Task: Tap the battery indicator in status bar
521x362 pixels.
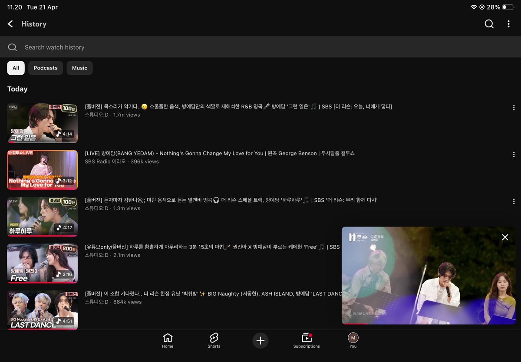Action: tap(508, 7)
